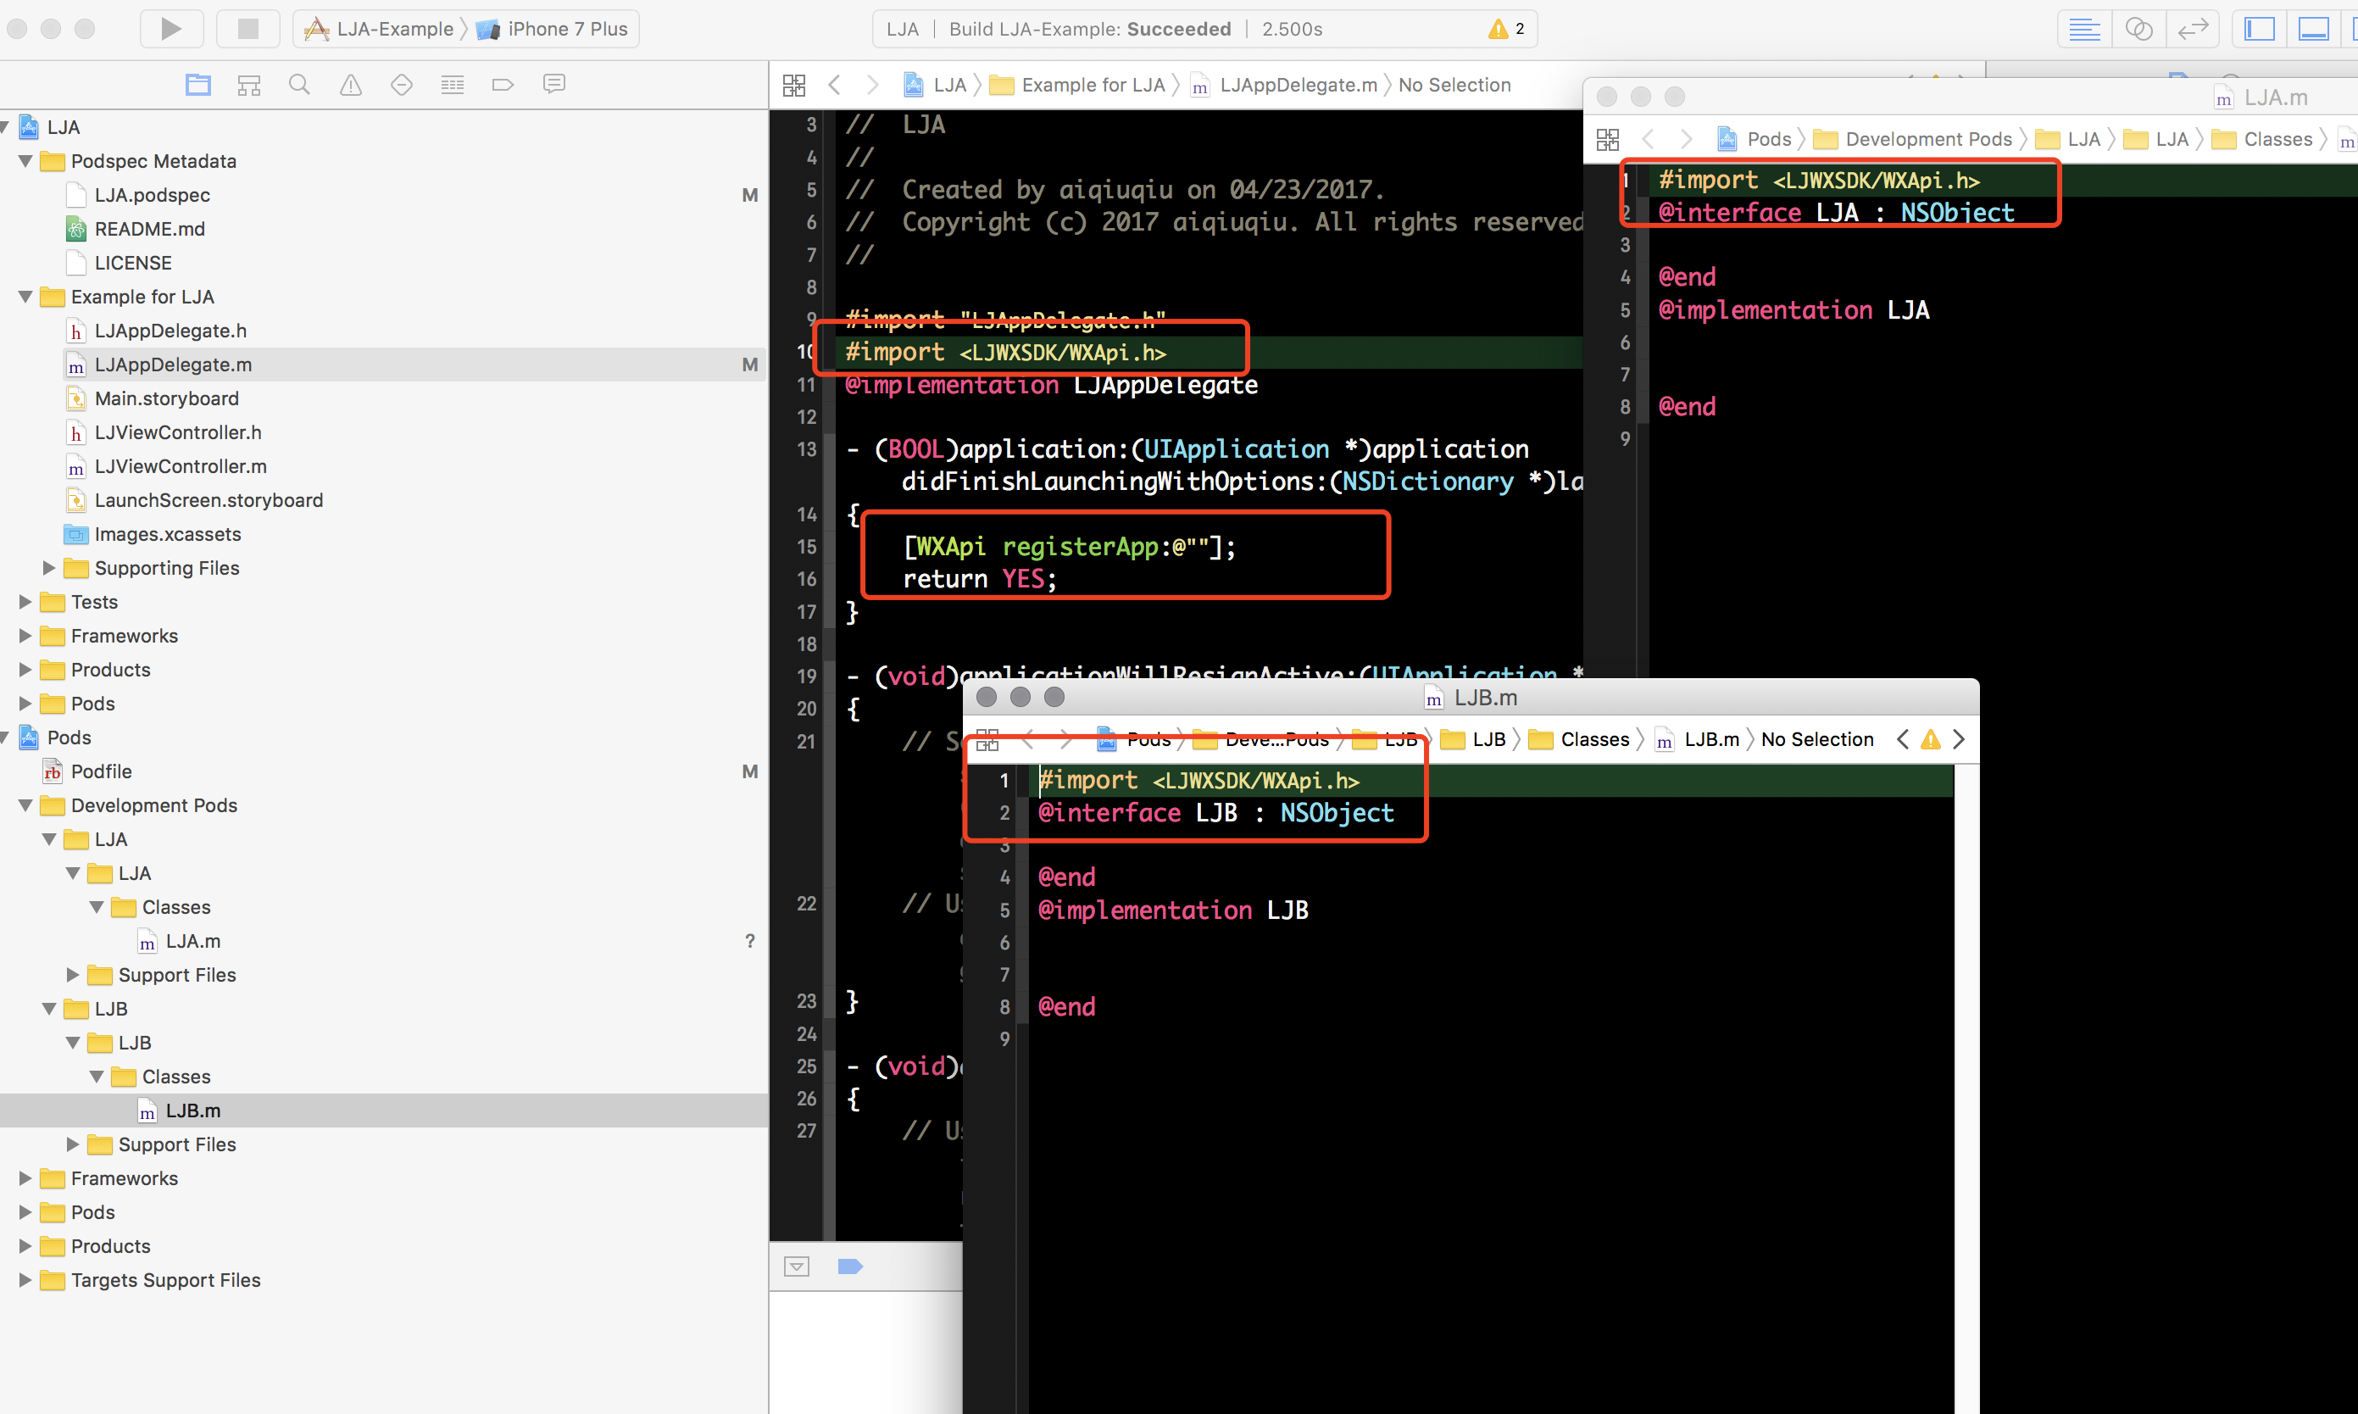Select the Debug navigator icon

(453, 84)
